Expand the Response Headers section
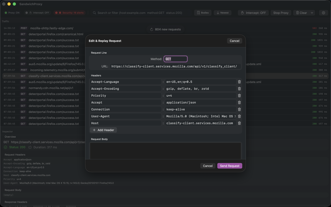The height and width of the screenshot is (207, 331). (16, 202)
